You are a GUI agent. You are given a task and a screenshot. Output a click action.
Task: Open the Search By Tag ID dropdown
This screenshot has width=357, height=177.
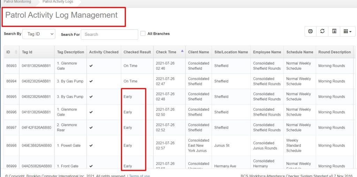39,34
